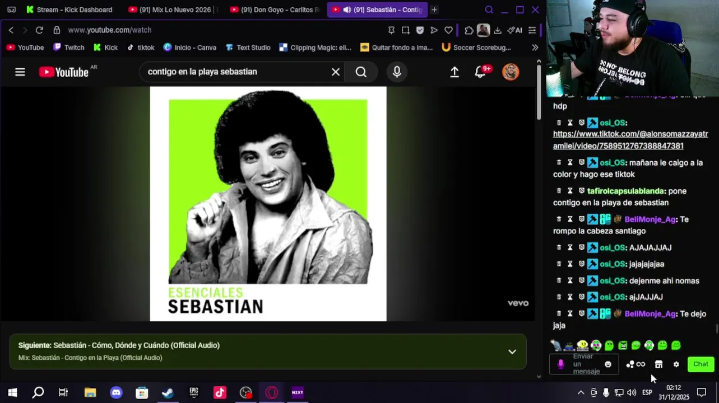Open Kick chat settings gear
The image size is (719, 403).
click(676, 364)
